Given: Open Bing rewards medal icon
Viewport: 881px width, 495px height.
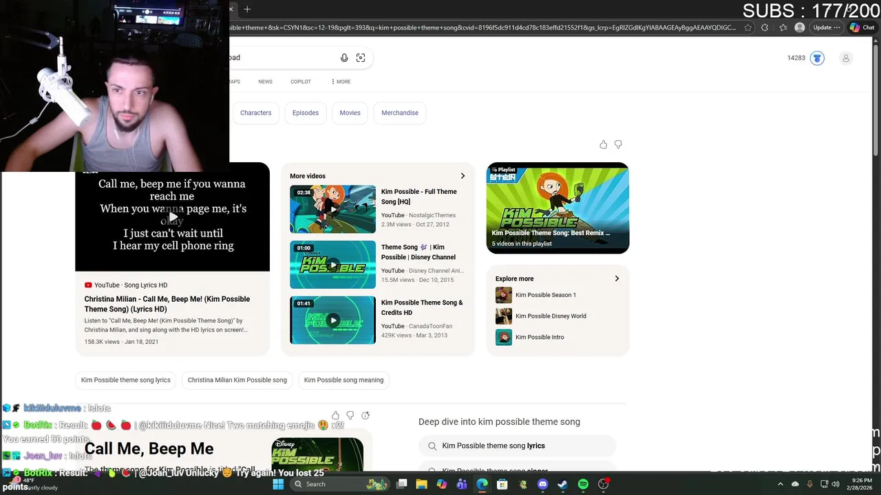Looking at the screenshot, I should coord(817,58).
